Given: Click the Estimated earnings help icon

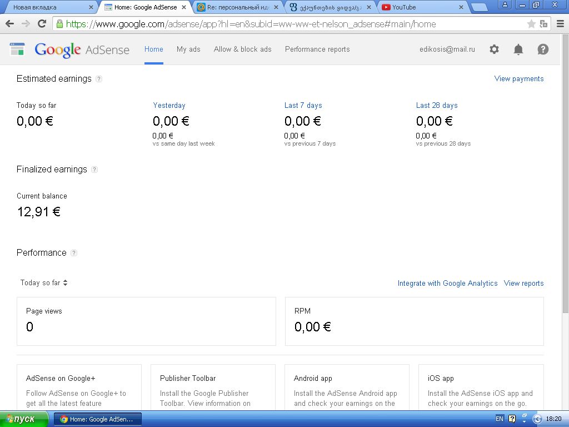Looking at the screenshot, I should (99, 79).
